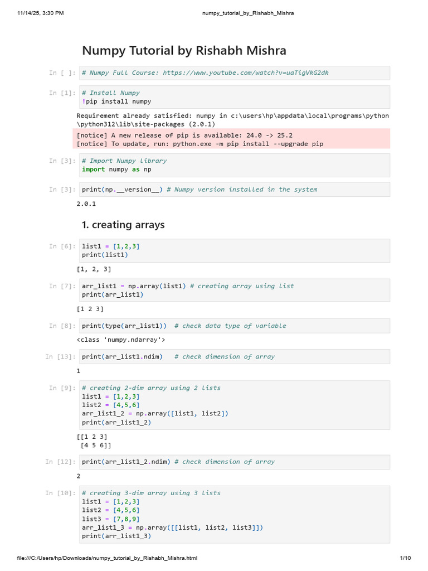Click the header document name 'numpy_tutorial_by_Rishabh_Mishra'
Image resolution: width=428 pixels, height=571 pixels.
247,13
